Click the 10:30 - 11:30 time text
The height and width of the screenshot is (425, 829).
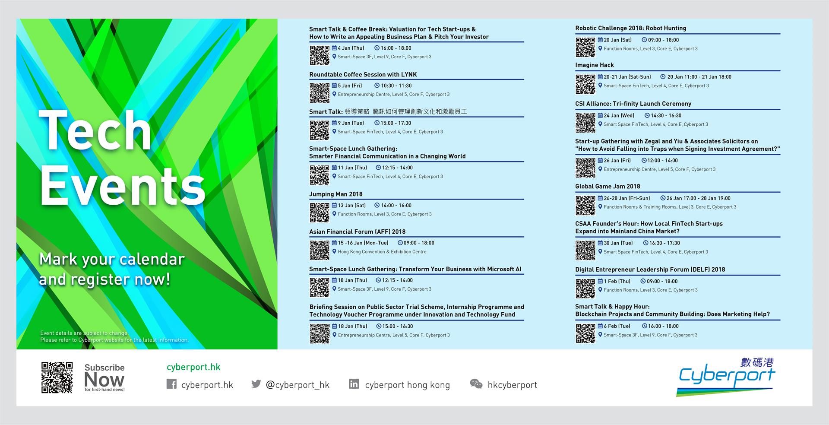pyautogui.click(x=396, y=86)
